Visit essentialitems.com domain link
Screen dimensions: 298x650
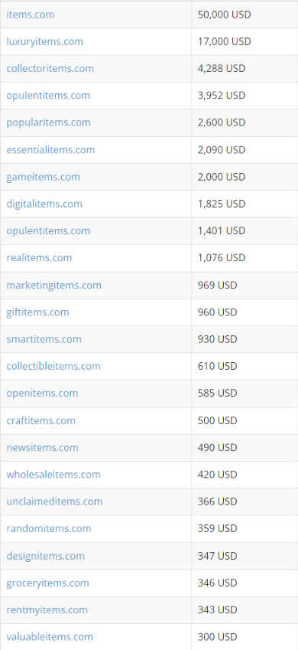pos(50,149)
